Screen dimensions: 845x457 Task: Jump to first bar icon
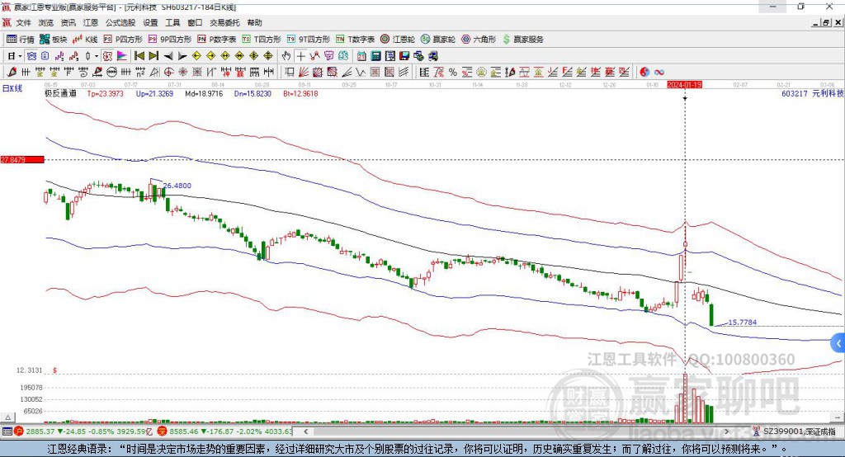click(x=139, y=56)
